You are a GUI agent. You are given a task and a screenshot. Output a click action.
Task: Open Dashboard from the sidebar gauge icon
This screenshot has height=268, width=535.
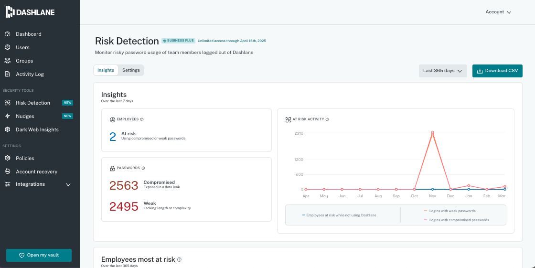8,34
